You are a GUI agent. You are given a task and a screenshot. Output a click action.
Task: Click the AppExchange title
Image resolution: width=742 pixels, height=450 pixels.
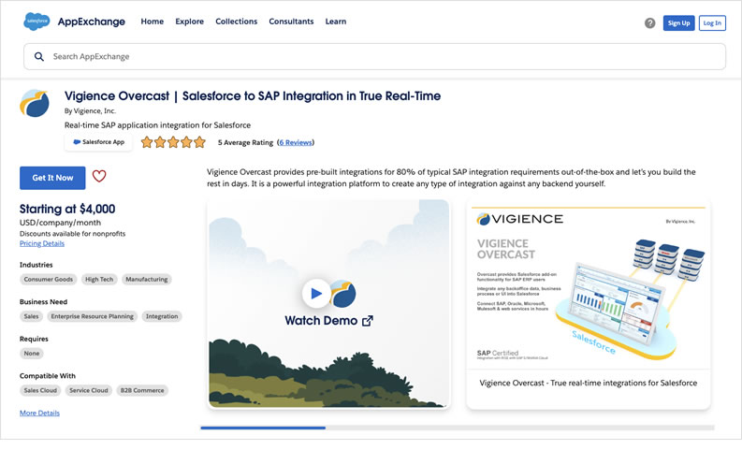[92, 22]
